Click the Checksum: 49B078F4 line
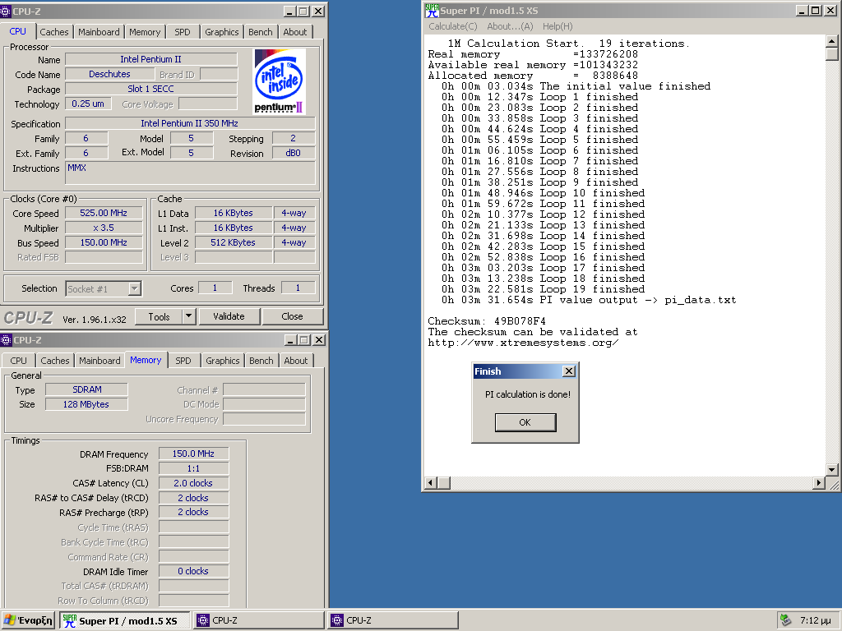This screenshot has width=842, height=631. [x=487, y=321]
